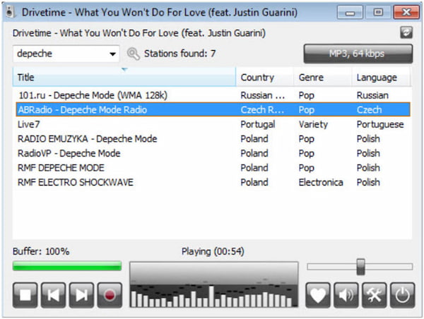Sort stations by the Genre column header
424x319 pixels.
point(323,77)
